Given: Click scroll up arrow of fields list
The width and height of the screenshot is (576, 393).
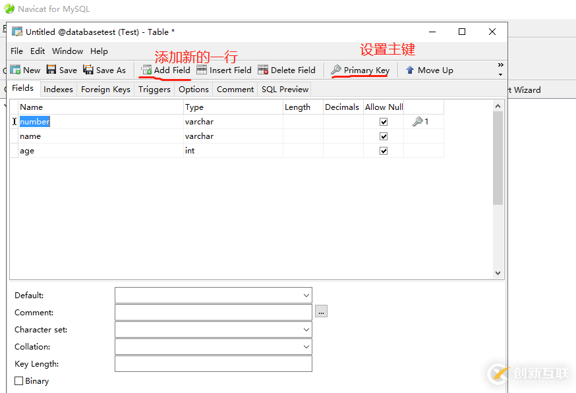Looking at the screenshot, I should click(498, 106).
